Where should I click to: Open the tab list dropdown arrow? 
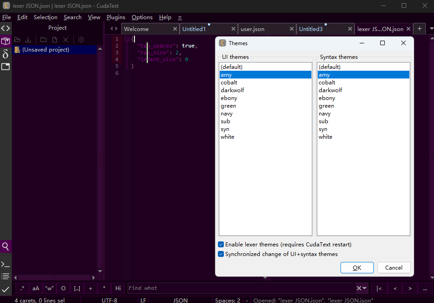pyautogui.click(x=431, y=29)
